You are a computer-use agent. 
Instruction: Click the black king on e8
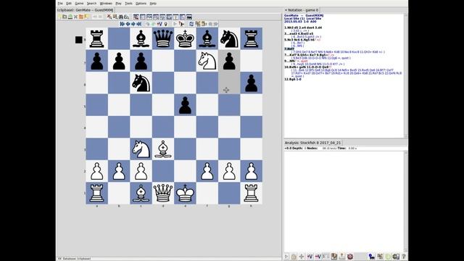186,38
